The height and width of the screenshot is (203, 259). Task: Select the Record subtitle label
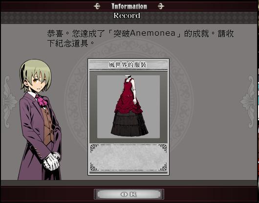coord(127,16)
